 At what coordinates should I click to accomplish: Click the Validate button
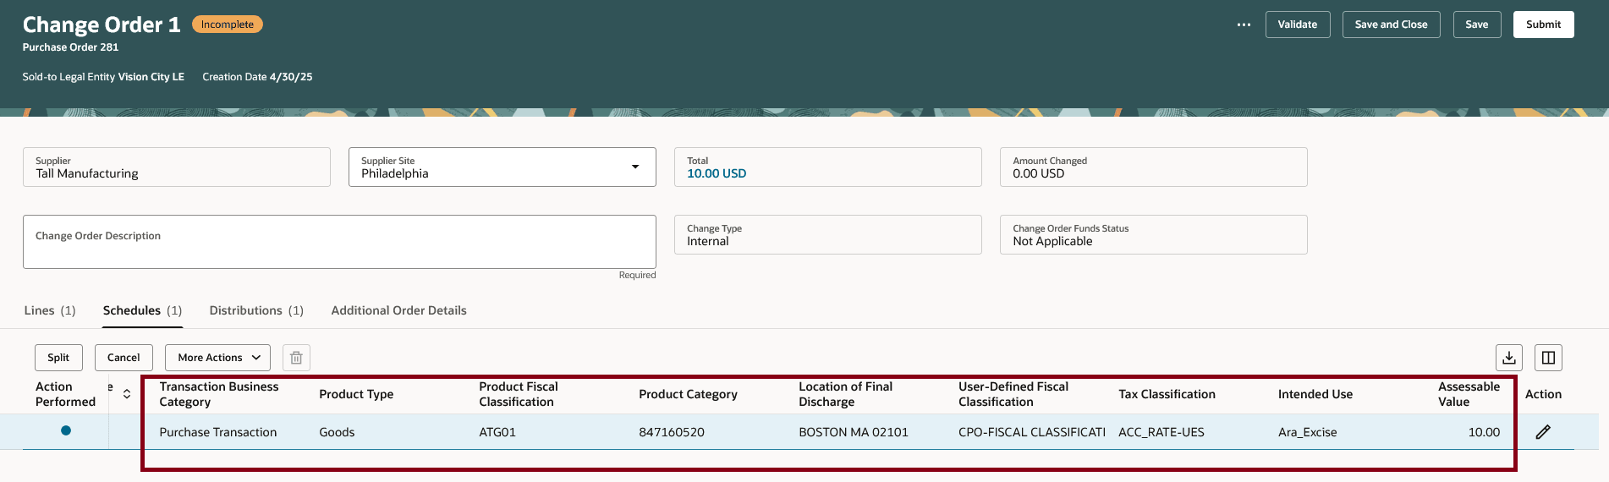coord(1298,25)
